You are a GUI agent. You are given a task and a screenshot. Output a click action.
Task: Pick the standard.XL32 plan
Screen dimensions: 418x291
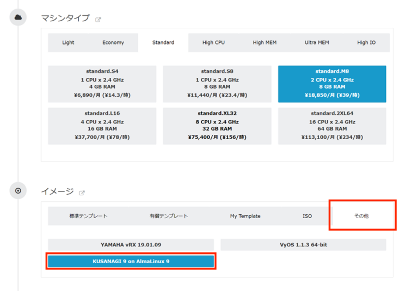(217, 126)
